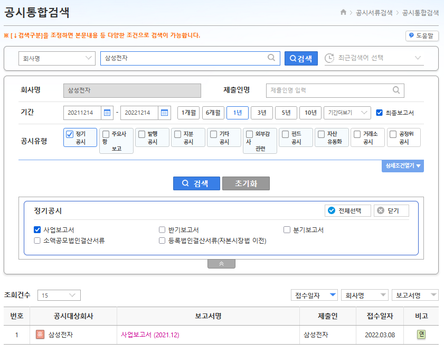Click the 연 badge in 비고 column
The image size is (444, 351).
pos(421,335)
